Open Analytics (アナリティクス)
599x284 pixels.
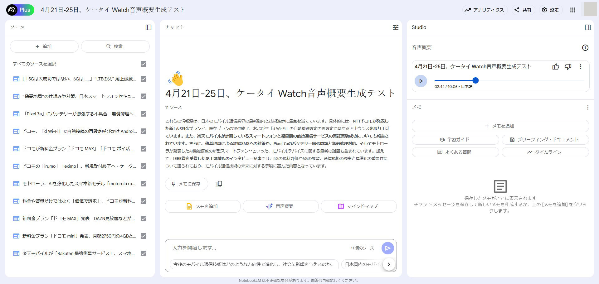[485, 10]
